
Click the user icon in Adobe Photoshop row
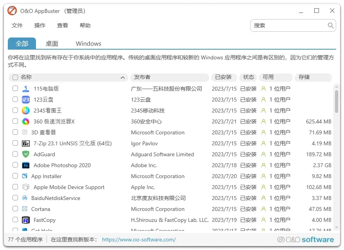coord(263,165)
